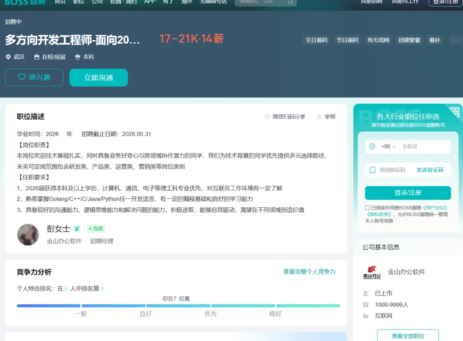The height and width of the screenshot is (341, 463).
Task: Open 公司 in the top navigation
Action: coord(97,2)
